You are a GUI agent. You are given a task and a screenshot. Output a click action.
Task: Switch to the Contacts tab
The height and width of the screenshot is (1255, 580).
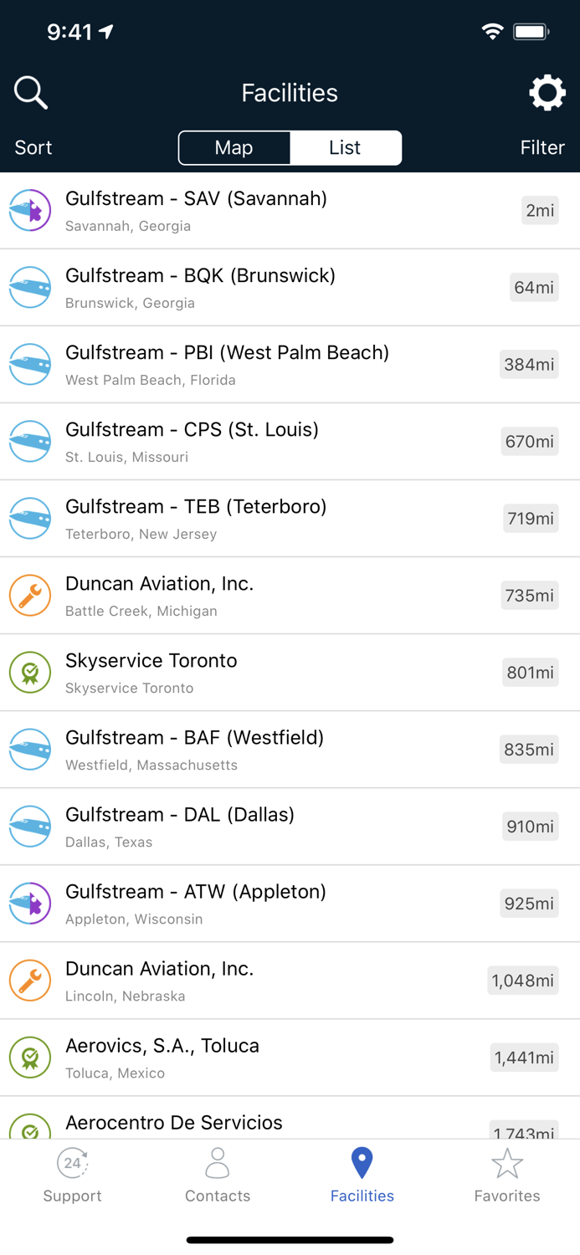tap(217, 1174)
